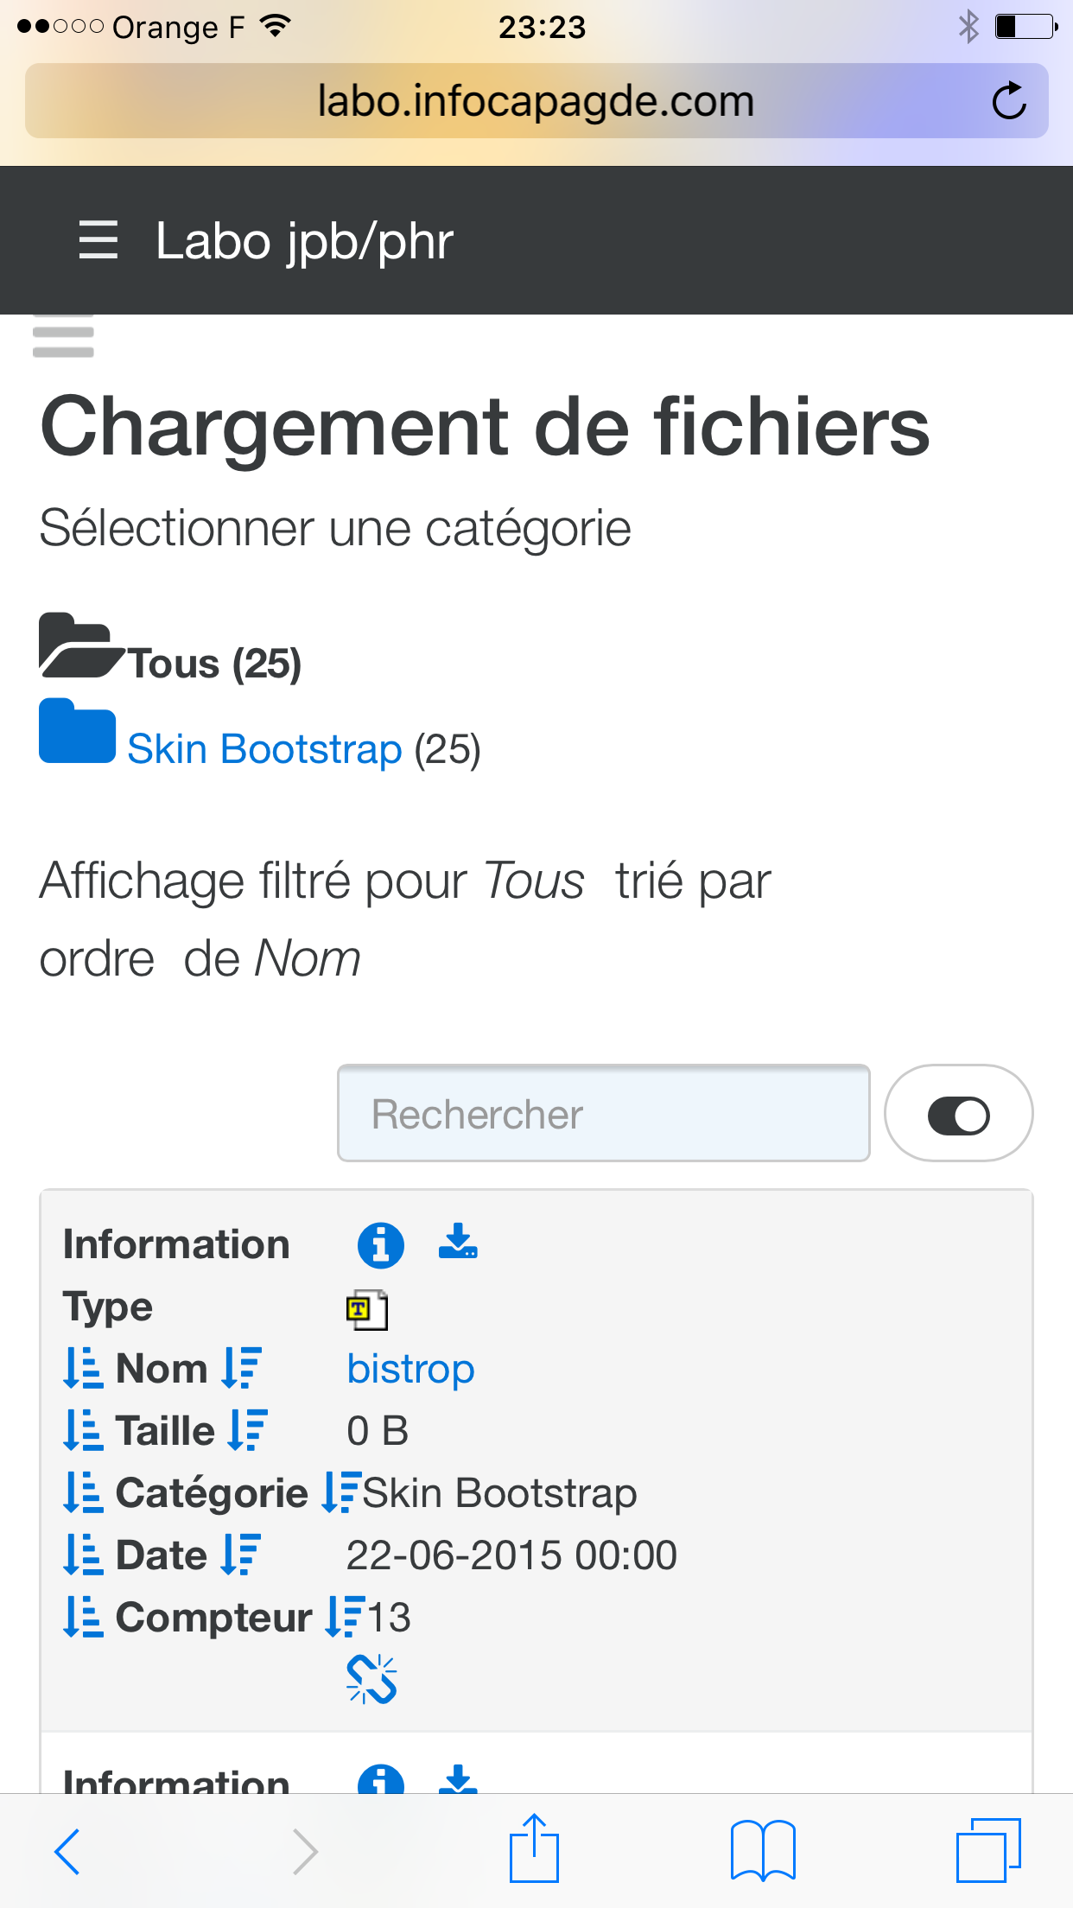
Task: Click the text file type icon
Action: (366, 1309)
